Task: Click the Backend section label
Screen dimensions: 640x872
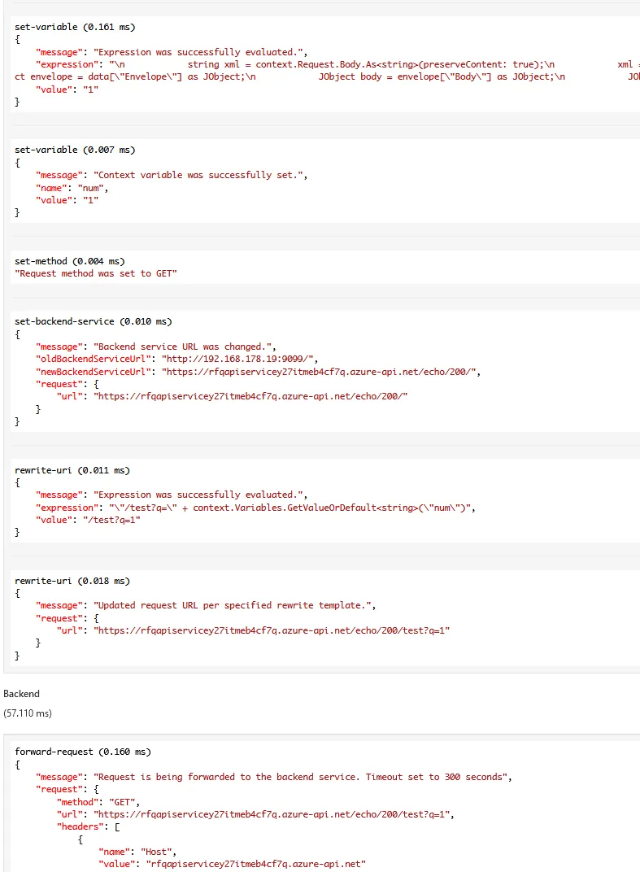Action: click(21, 694)
